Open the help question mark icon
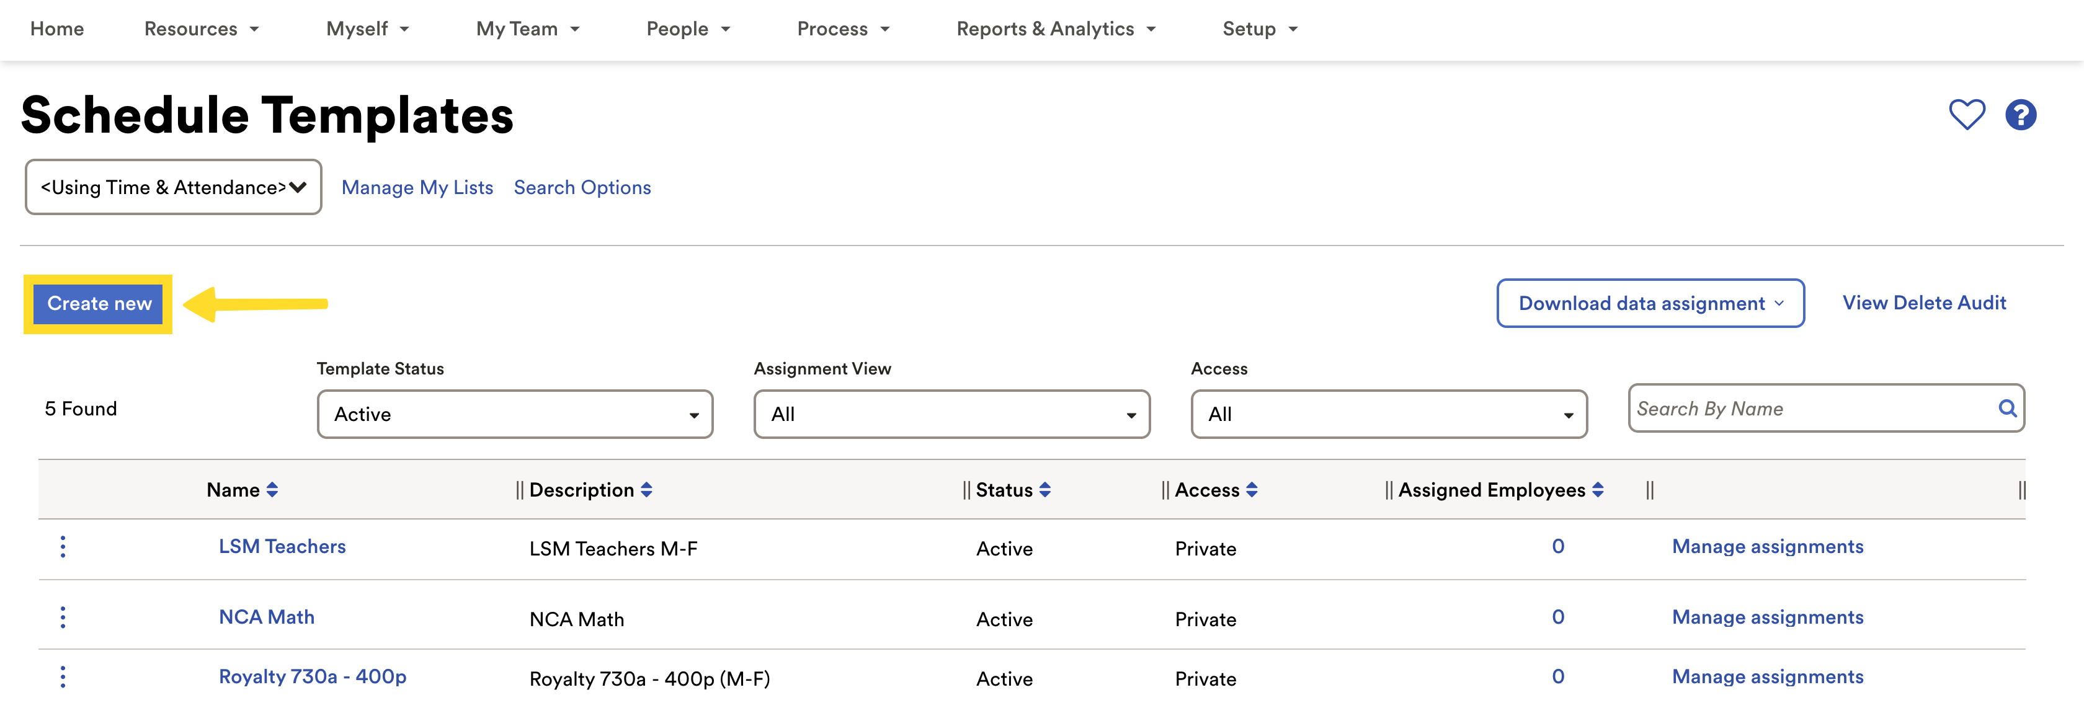 click(2020, 114)
